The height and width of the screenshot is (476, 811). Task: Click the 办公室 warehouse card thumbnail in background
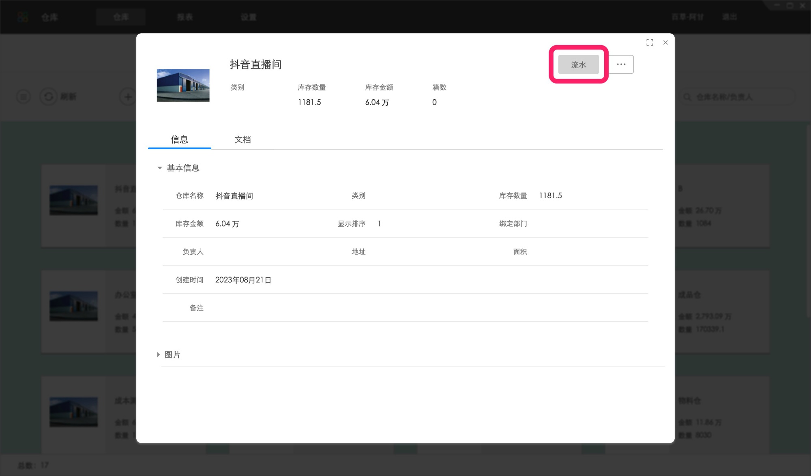point(73,306)
